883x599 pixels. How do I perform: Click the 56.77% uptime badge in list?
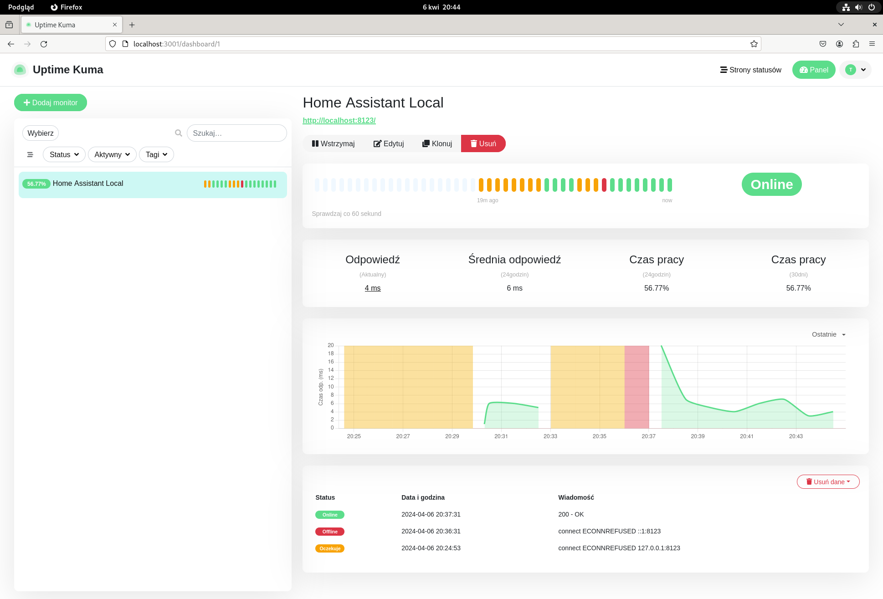coord(36,184)
